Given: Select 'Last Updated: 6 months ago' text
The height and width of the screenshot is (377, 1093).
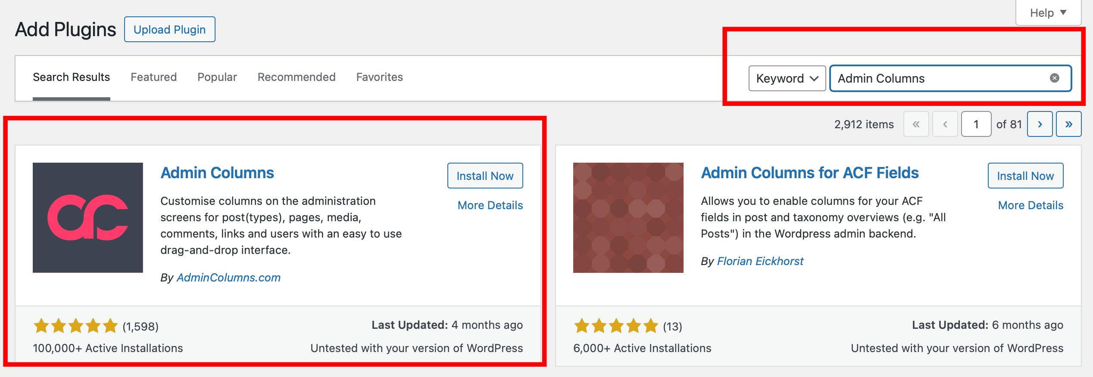Looking at the screenshot, I should pos(987,325).
